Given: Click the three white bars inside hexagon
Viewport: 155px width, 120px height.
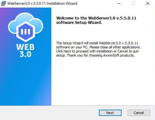Looking at the screenshot, I should tap(26, 32).
